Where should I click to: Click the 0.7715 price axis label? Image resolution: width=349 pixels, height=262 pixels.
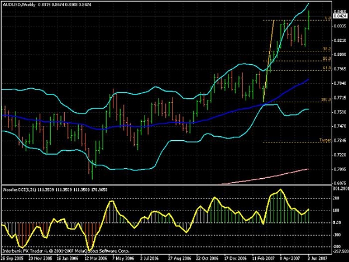tap(340, 98)
